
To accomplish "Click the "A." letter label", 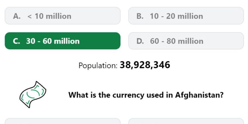I will coord(17,16).
